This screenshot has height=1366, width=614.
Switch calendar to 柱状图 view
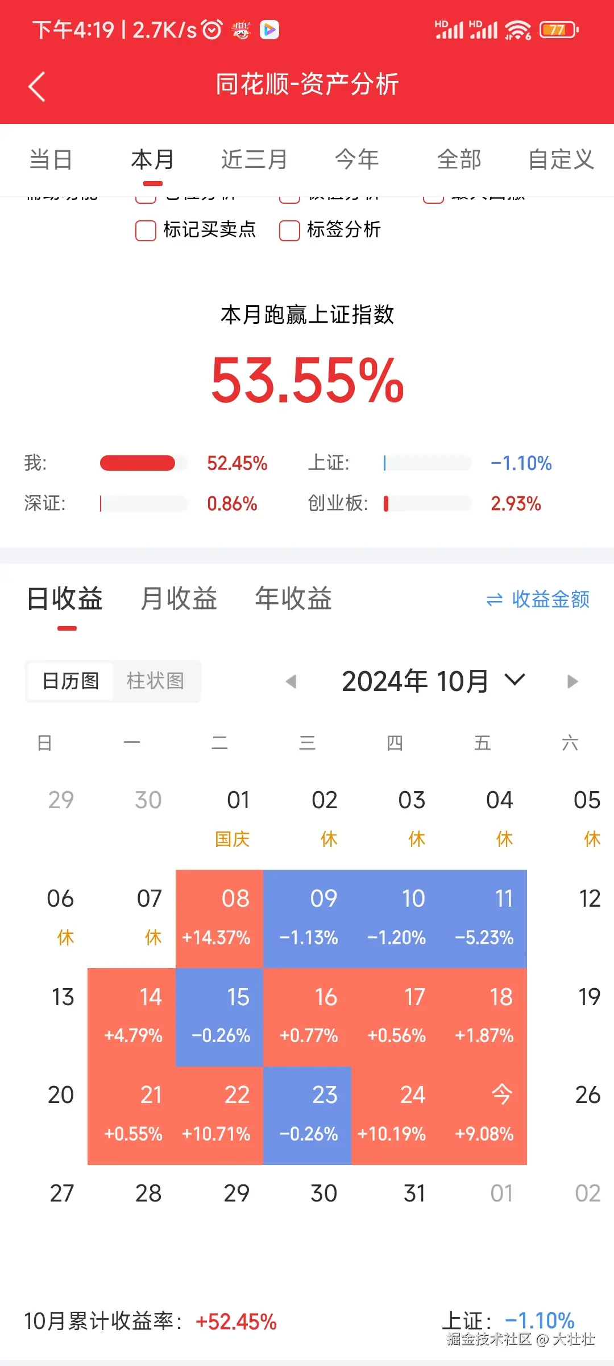pyautogui.click(x=155, y=681)
